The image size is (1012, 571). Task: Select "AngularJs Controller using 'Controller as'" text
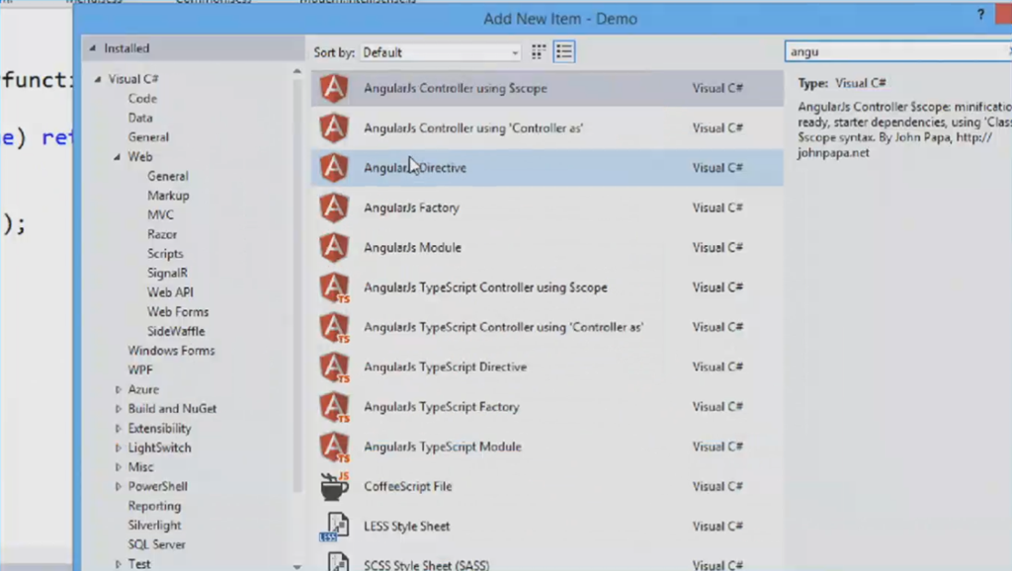tap(473, 127)
